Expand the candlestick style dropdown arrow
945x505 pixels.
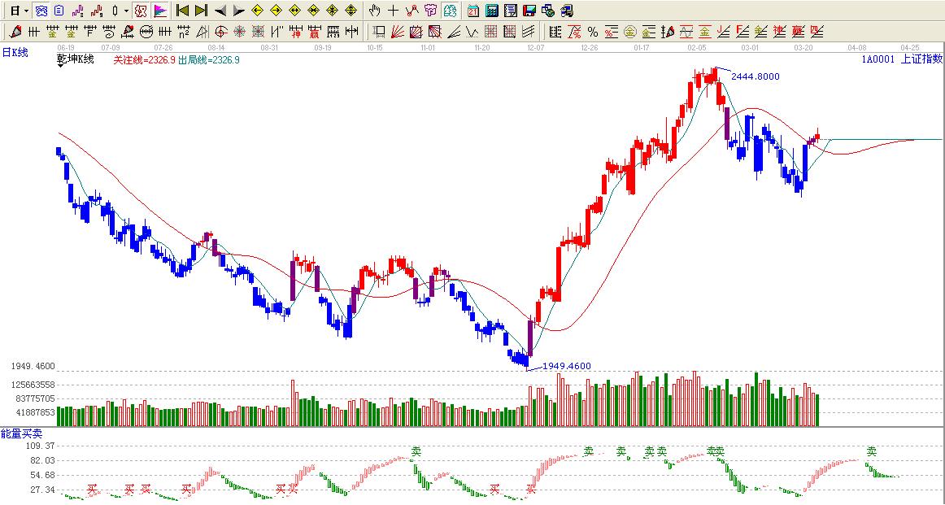[x=126, y=11]
